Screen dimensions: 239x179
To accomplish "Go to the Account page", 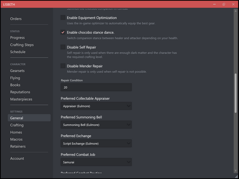I will 17,159.
